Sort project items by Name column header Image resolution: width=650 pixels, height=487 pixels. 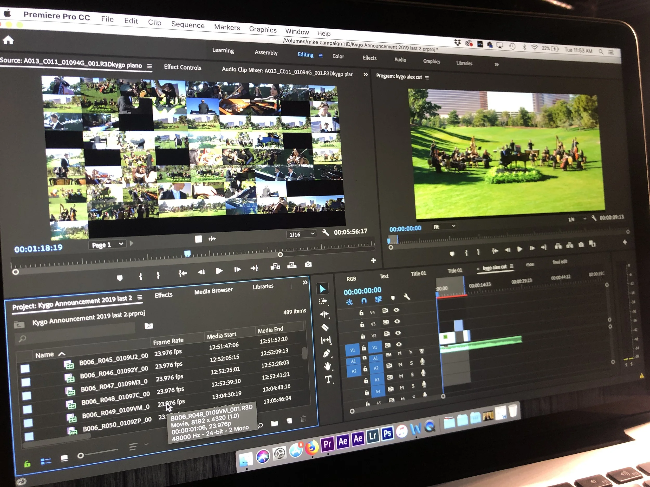(x=45, y=355)
